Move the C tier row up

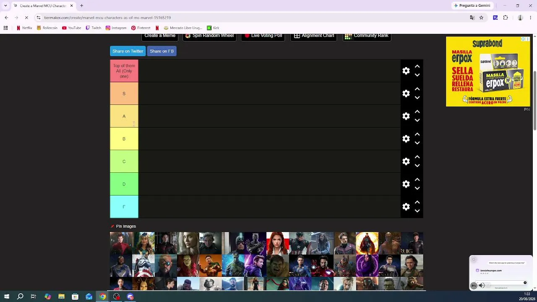click(x=417, y=157)
